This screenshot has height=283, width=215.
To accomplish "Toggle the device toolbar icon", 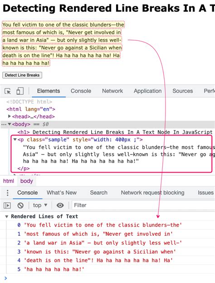I will tap(20, 91).
